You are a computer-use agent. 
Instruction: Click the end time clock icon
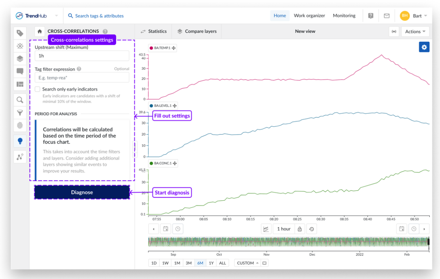pyautogui.click(x=414, y=229)
